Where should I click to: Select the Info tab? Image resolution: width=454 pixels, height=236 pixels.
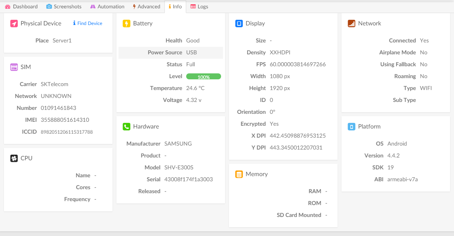pos(175,6)
